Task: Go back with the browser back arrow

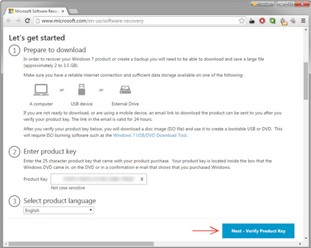Action: [x=9, y=21]
